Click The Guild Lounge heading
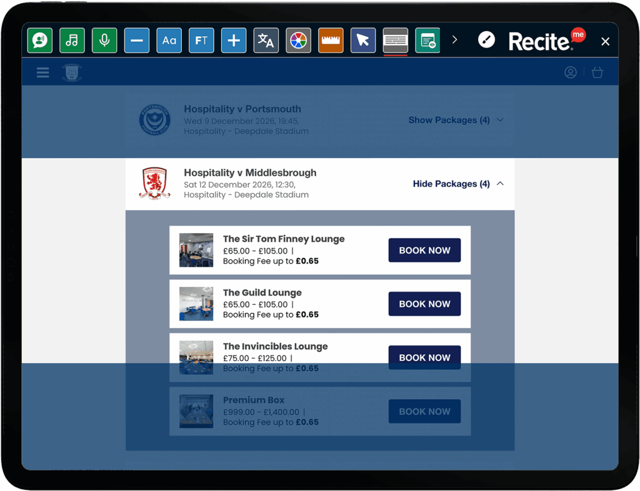This screenshot has width=640, height=491. coord(262,293)
